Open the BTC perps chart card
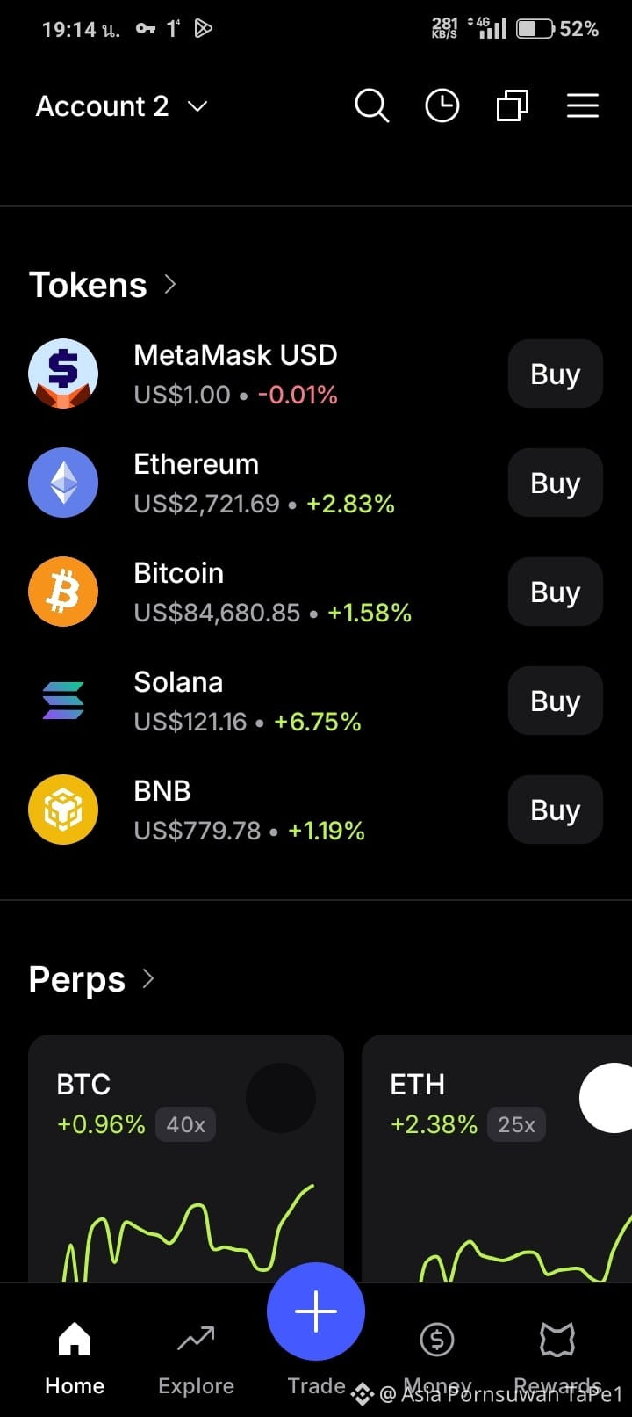This screenshot has width=632, height=1417. pyautogui.click(x=186, y=1159)
